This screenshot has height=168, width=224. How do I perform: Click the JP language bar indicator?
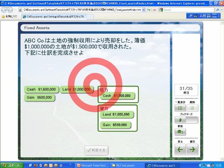[x=191, y=16]
